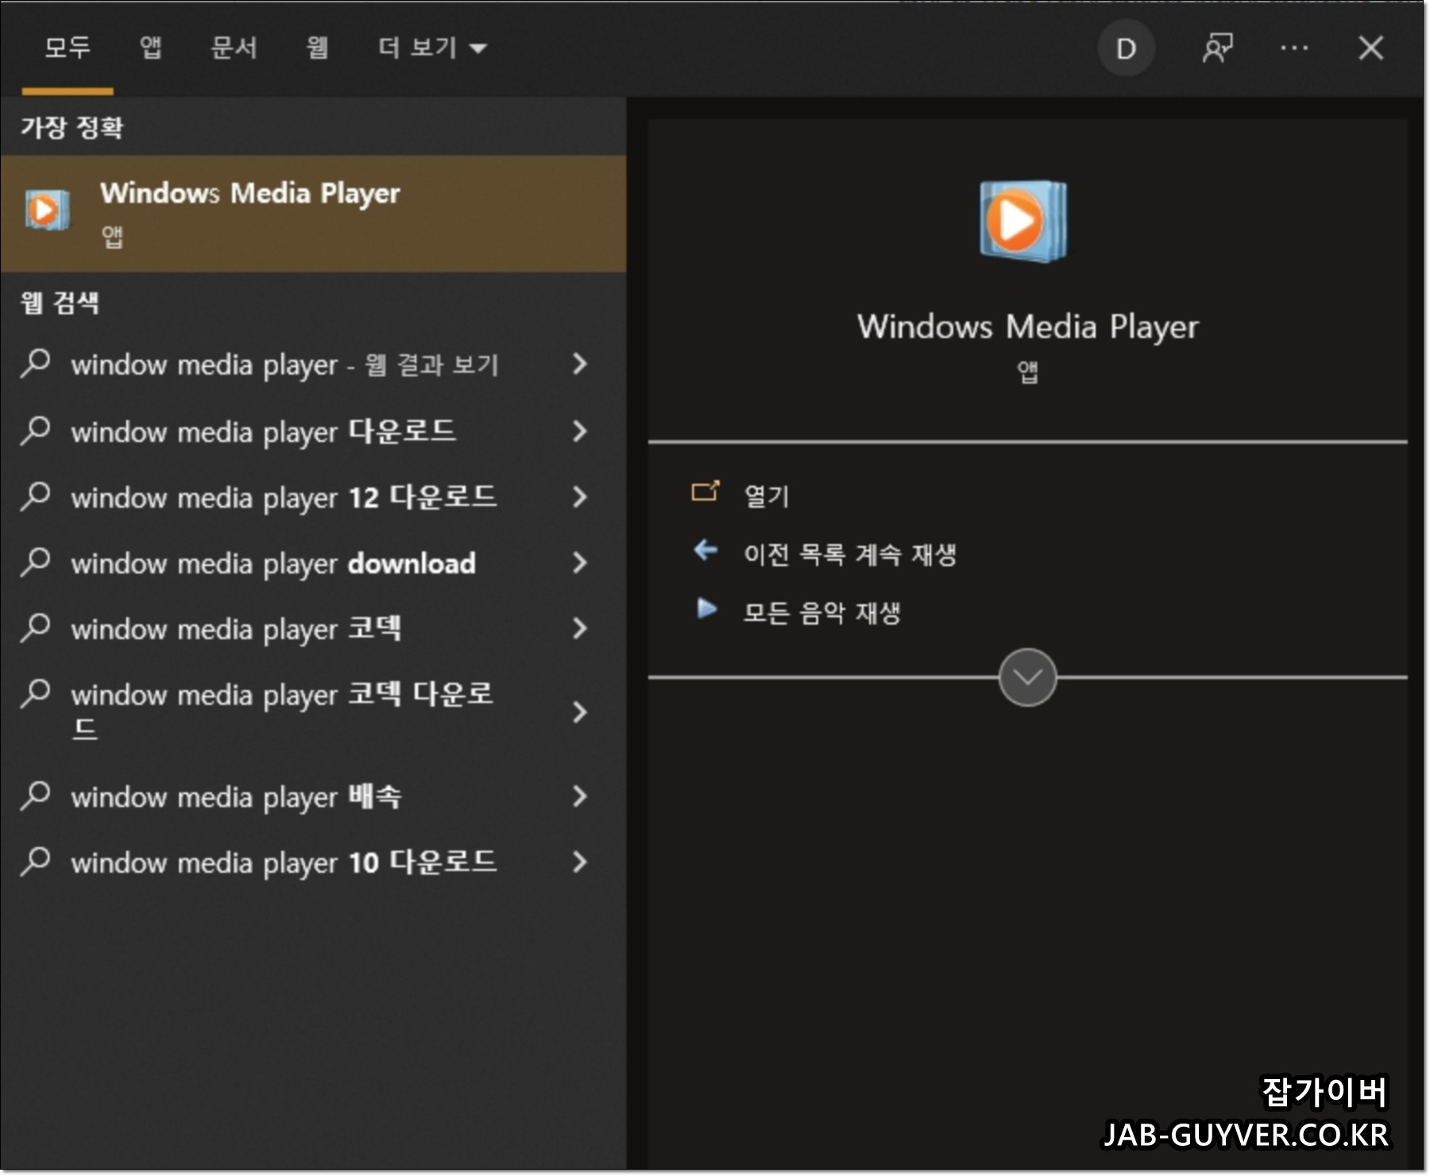This screenshot has width=1430, height=1176.
Task: Open the three-dot options menu
Action: click(x=1294, y=48)
